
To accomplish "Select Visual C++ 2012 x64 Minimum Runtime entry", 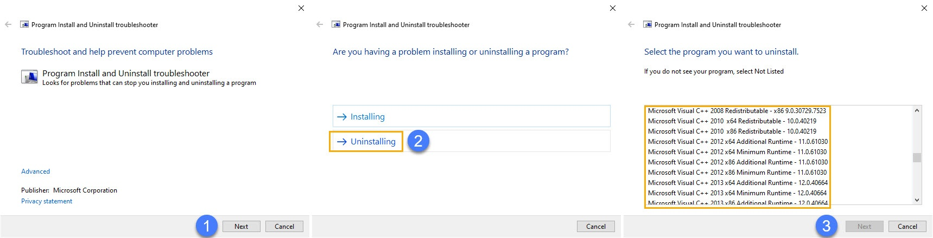I will [x=737, y=152].
